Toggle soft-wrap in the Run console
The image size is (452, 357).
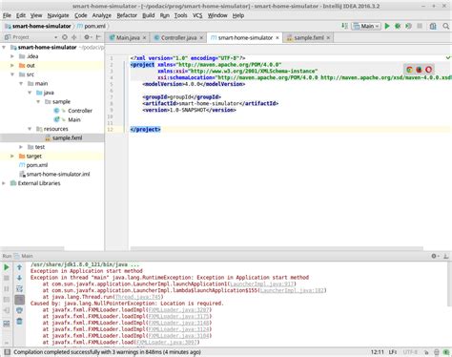coord(19,289)
